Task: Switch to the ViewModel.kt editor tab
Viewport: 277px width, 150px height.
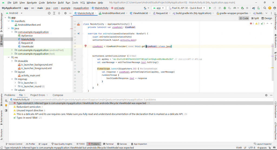Action: (x=140, y=13)
